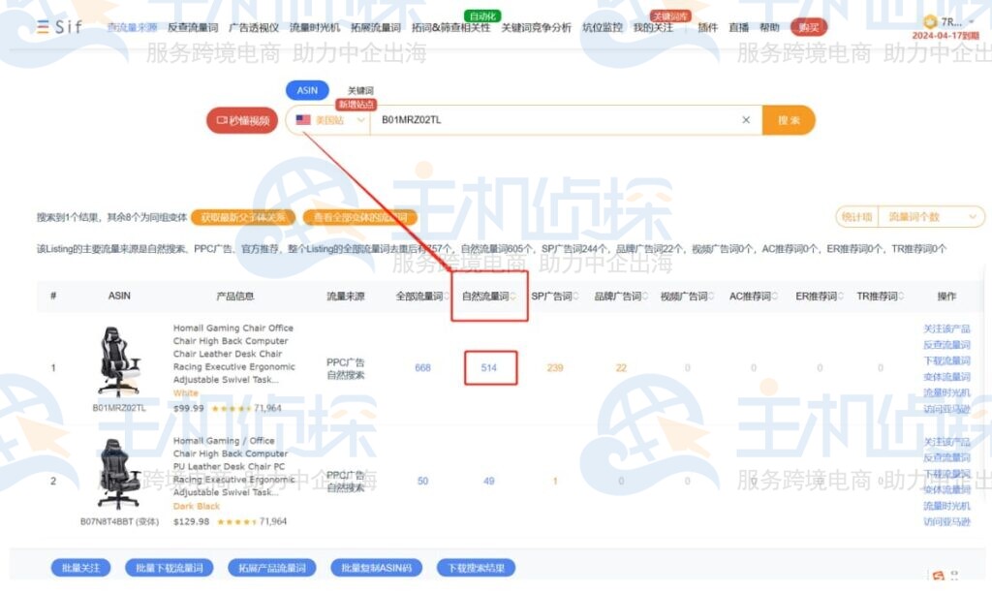Go to 关键词竞争分析 in navigation
The image size is (992, 593).
[536, 27]
